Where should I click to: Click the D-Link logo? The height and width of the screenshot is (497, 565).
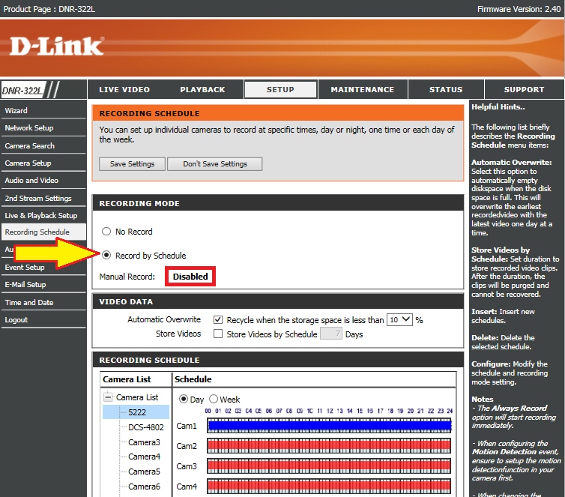pos(56,46)
